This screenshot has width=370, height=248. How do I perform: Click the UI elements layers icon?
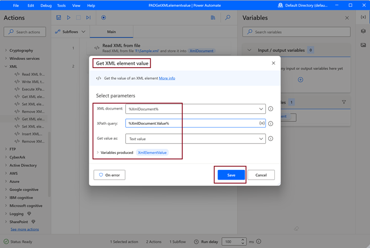(363, 31)
